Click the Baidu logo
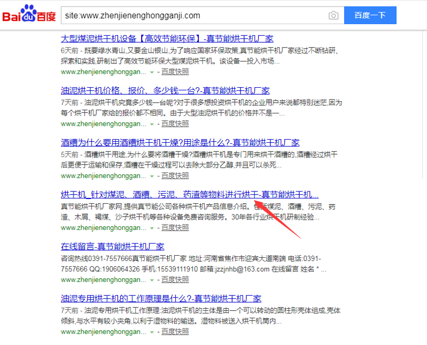The height and width of the screenshot is (345, 427). tap(29, 13)
